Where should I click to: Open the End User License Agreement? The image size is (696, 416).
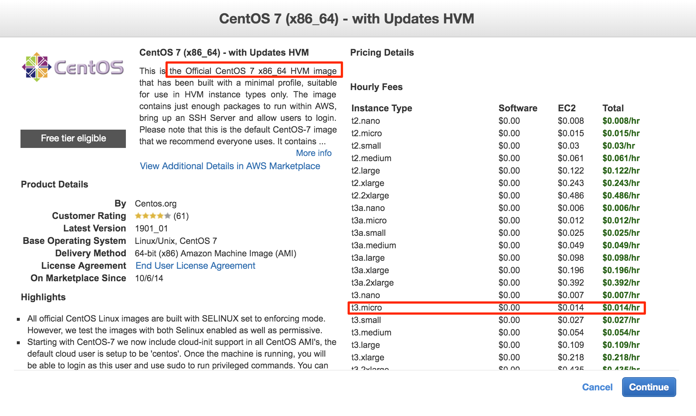(x=195, y=266)
